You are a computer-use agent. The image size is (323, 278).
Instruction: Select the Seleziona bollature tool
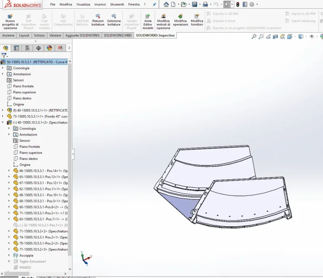(x=114, y=20)
